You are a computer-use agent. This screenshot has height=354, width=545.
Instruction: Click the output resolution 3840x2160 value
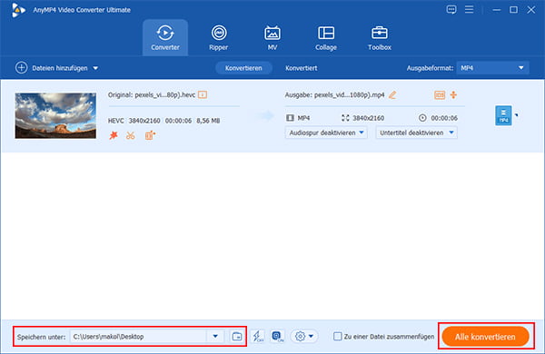(368, 118)
